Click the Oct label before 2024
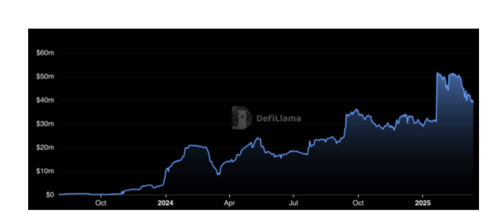487x212 pixels. click(100, 203)
